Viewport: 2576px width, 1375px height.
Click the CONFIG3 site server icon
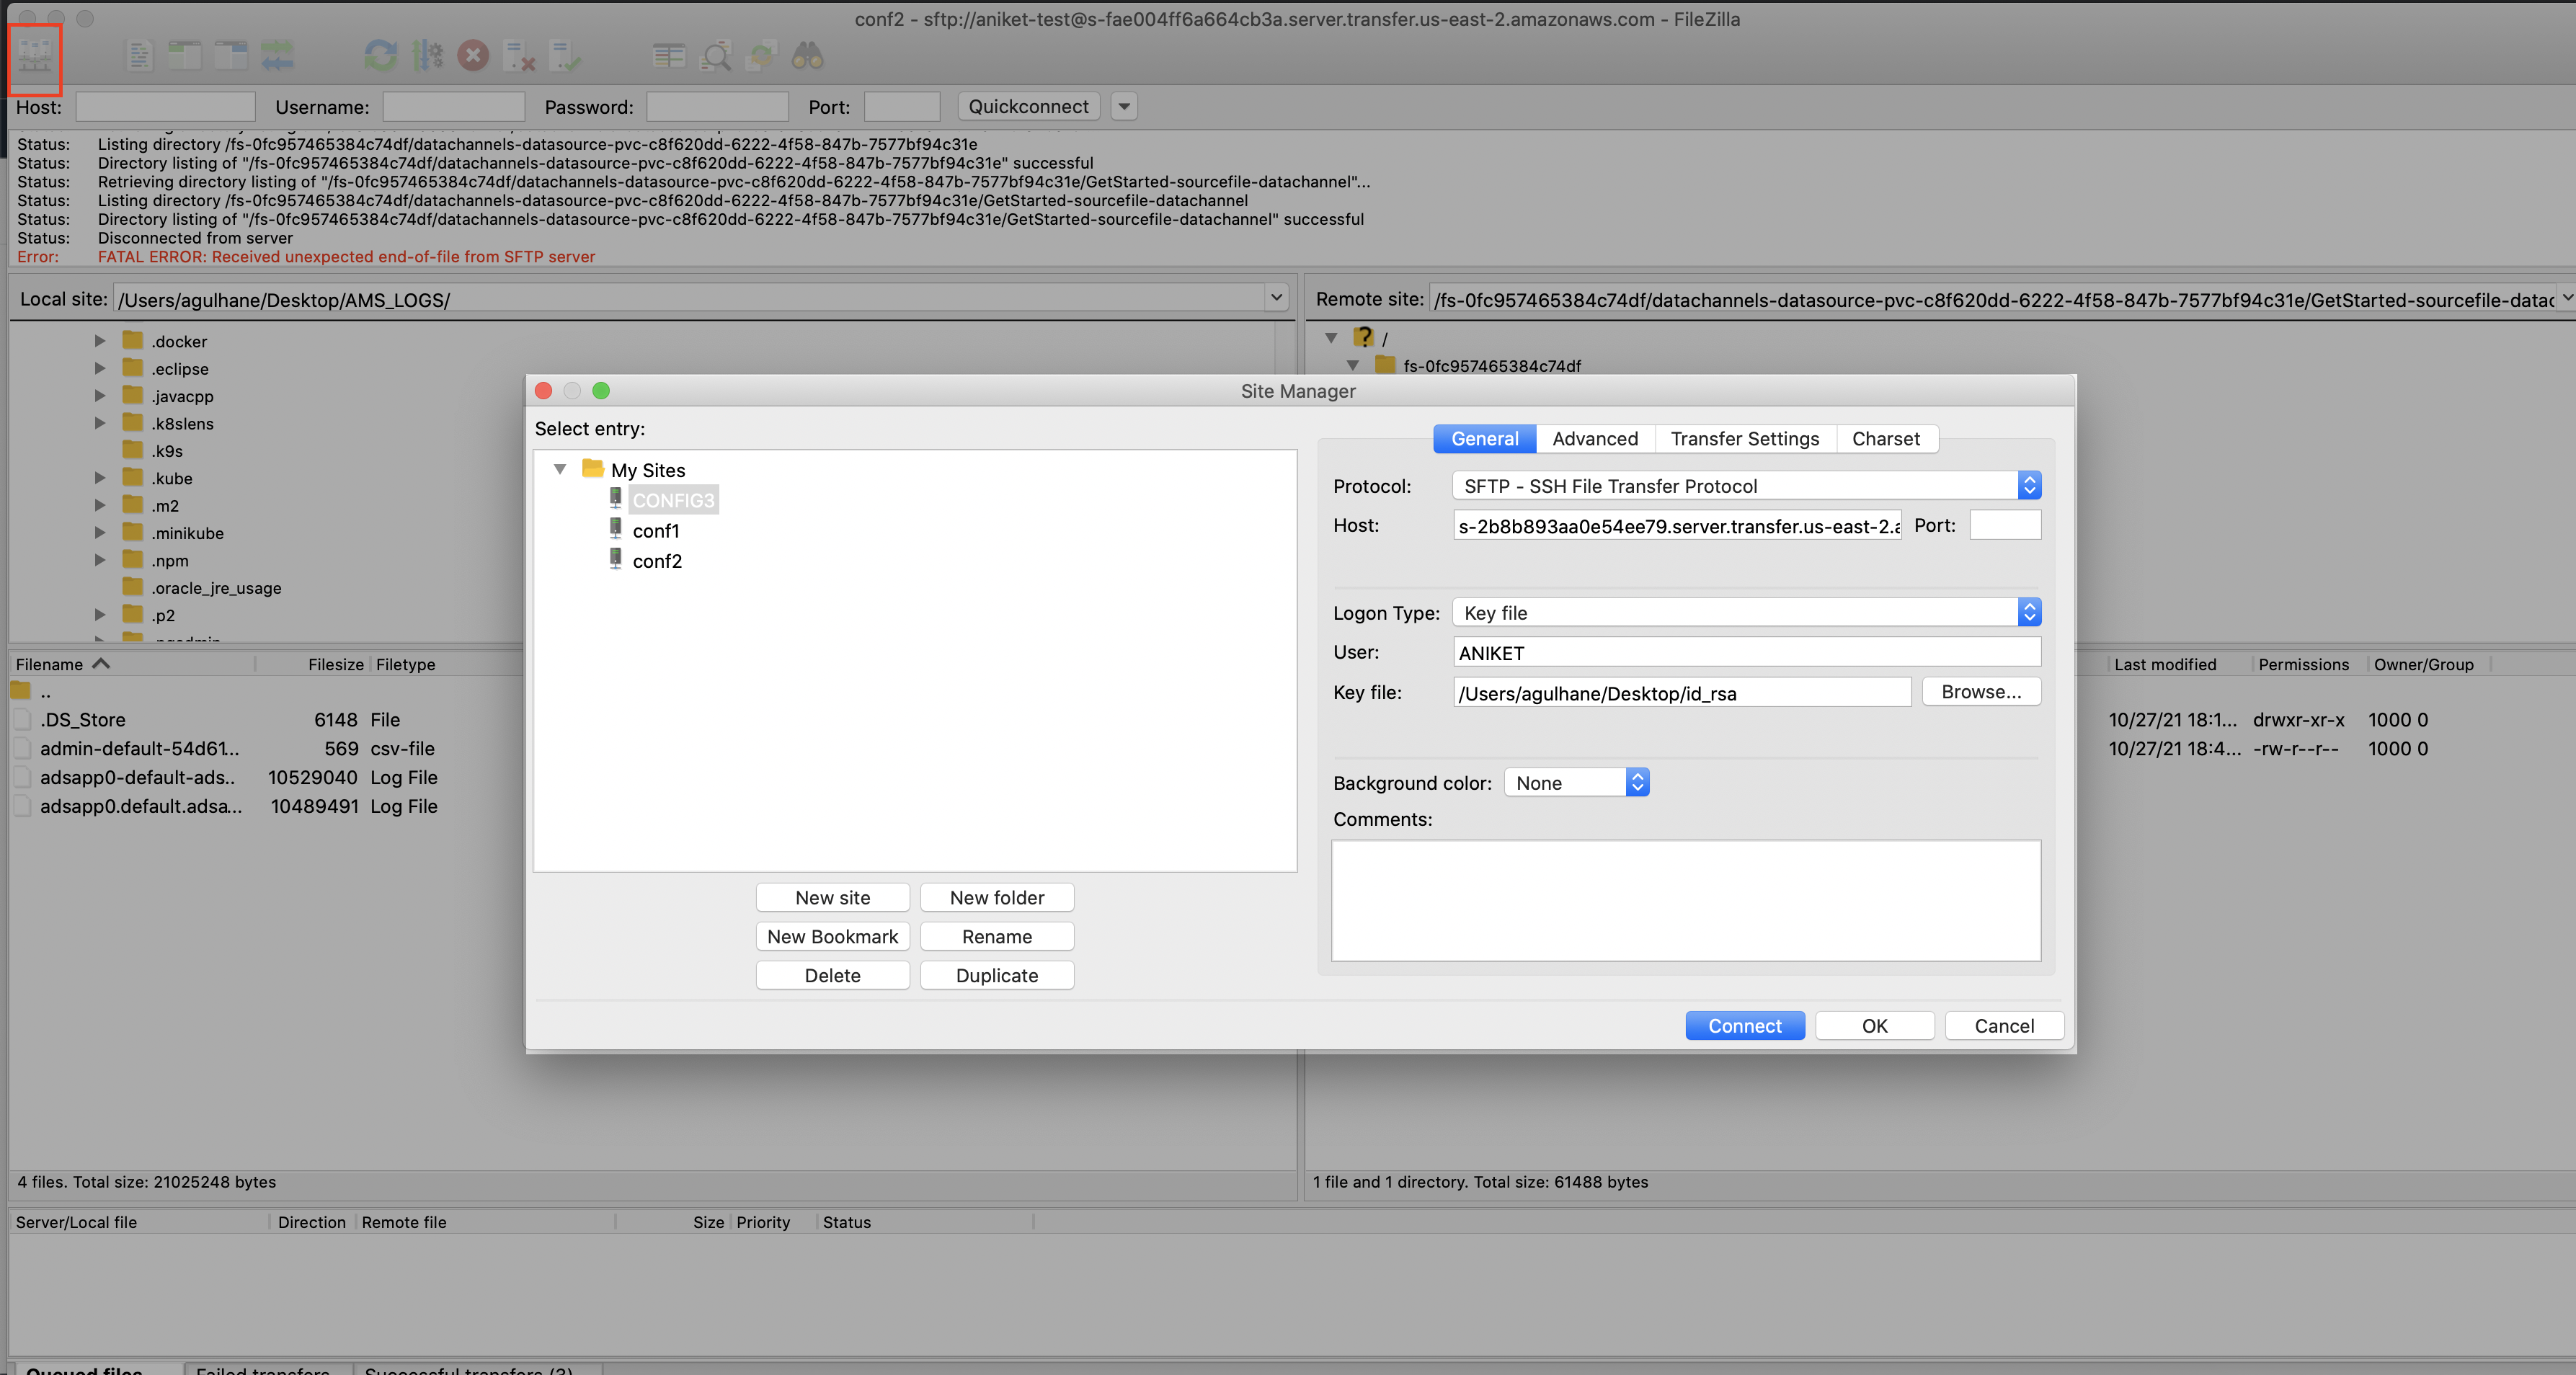click(x=616, y=498)
